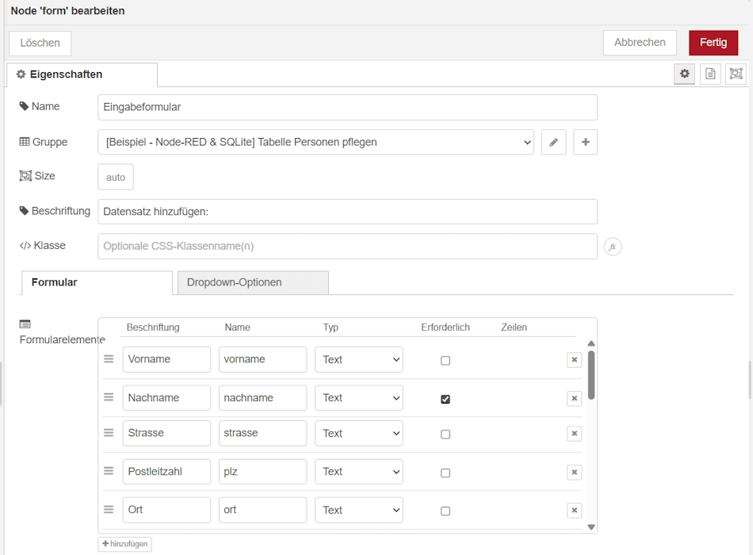
Task: Open node description document icon
Action: coord(710,74)
